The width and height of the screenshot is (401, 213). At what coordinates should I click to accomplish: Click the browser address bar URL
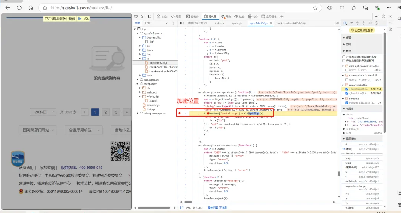(82, 8)
